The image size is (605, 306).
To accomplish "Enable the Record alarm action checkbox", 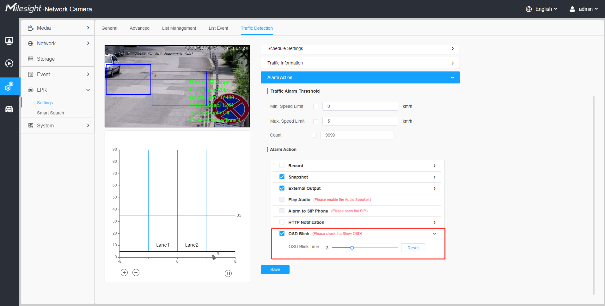I will 282,166.
